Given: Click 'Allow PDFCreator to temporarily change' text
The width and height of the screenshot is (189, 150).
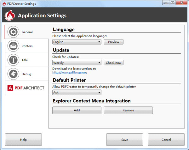Looking at the screenshot, I should coord(81,87).
